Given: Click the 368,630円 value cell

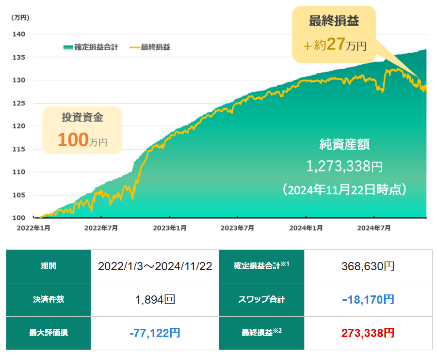Looking at the screenshot, I should click(368, 266).
